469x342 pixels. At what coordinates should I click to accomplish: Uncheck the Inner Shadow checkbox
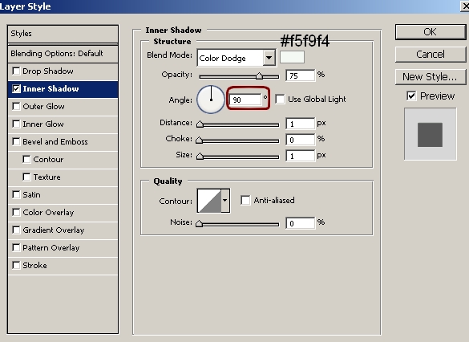[x=16, y=89]
